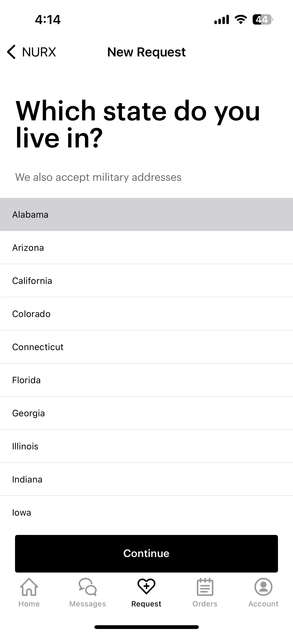293x635 pixels.
Task: Choose Indiana from the states
Action: click(146, 479)
